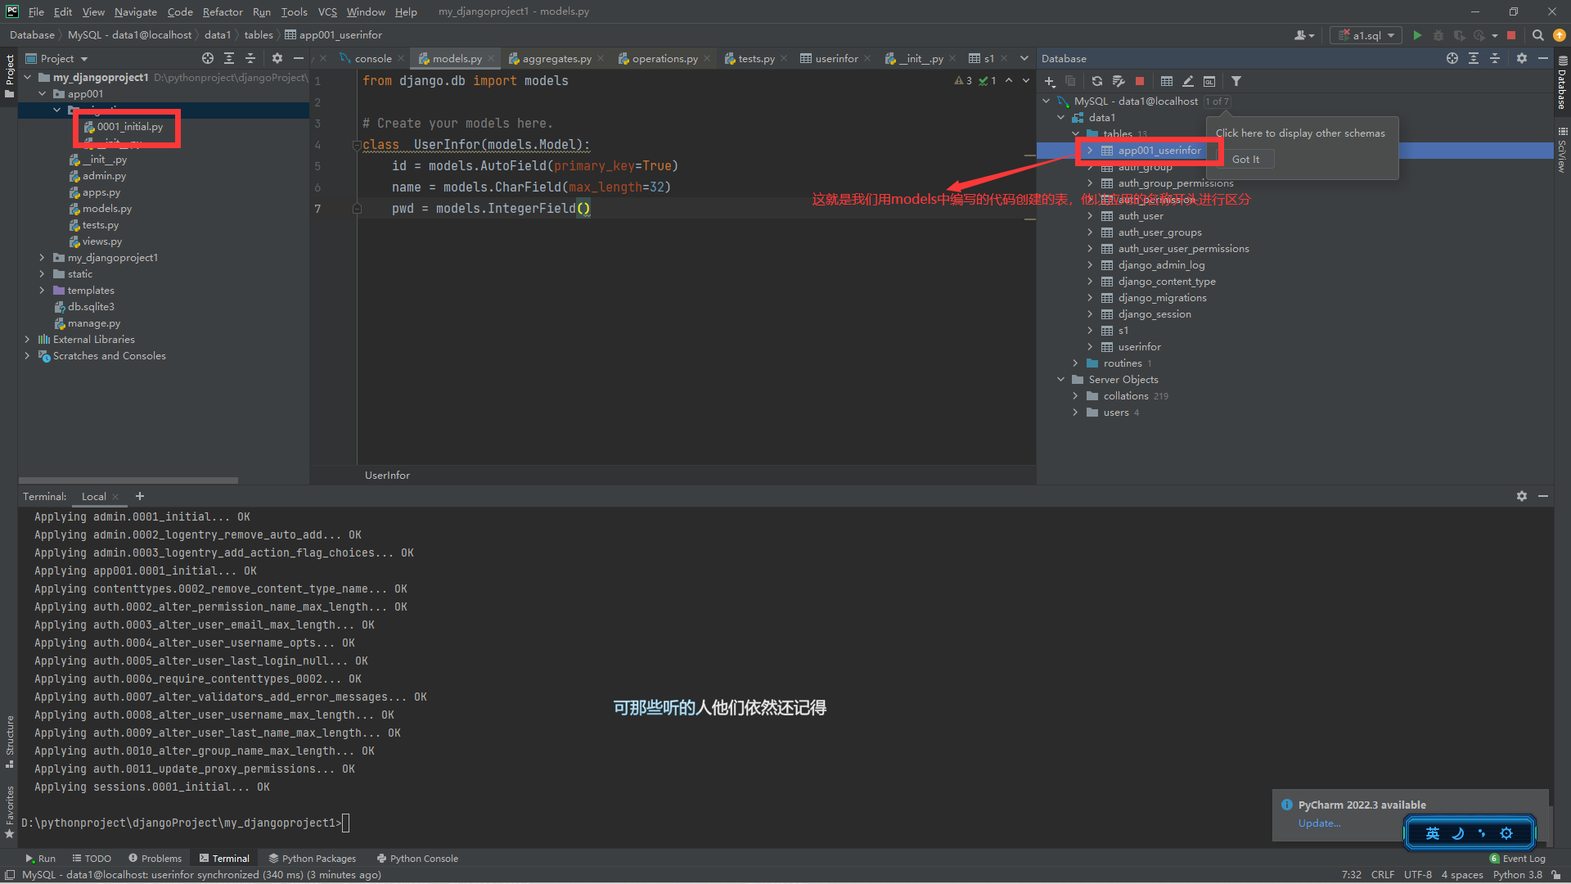Image resolution: width=1571 pixels, height=884 pixels.
Task: Click the code fold marker on the class line
Action: pyautogui.click(x=357, y=145)
